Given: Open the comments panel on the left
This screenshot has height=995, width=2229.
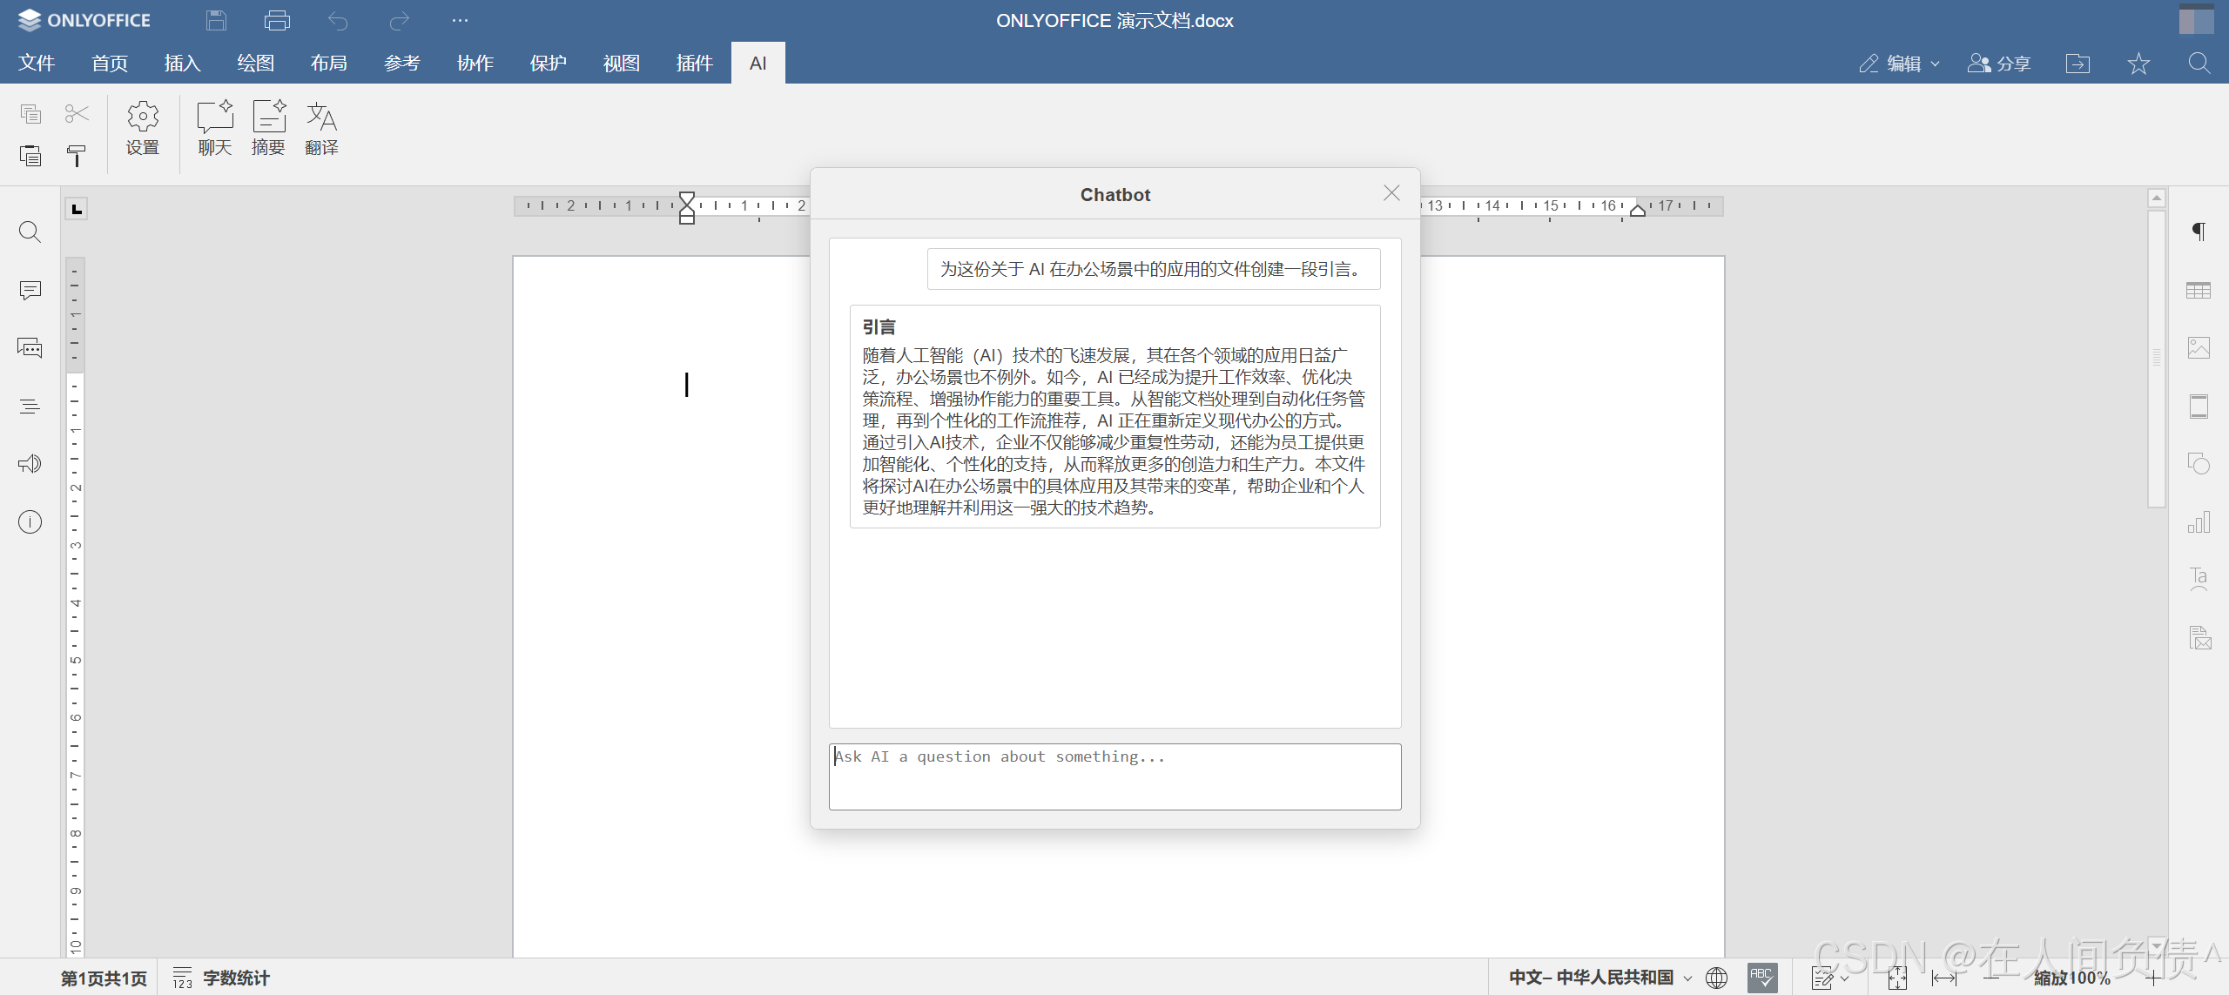Looking at the screenshot, I should [x=30, y=290].
